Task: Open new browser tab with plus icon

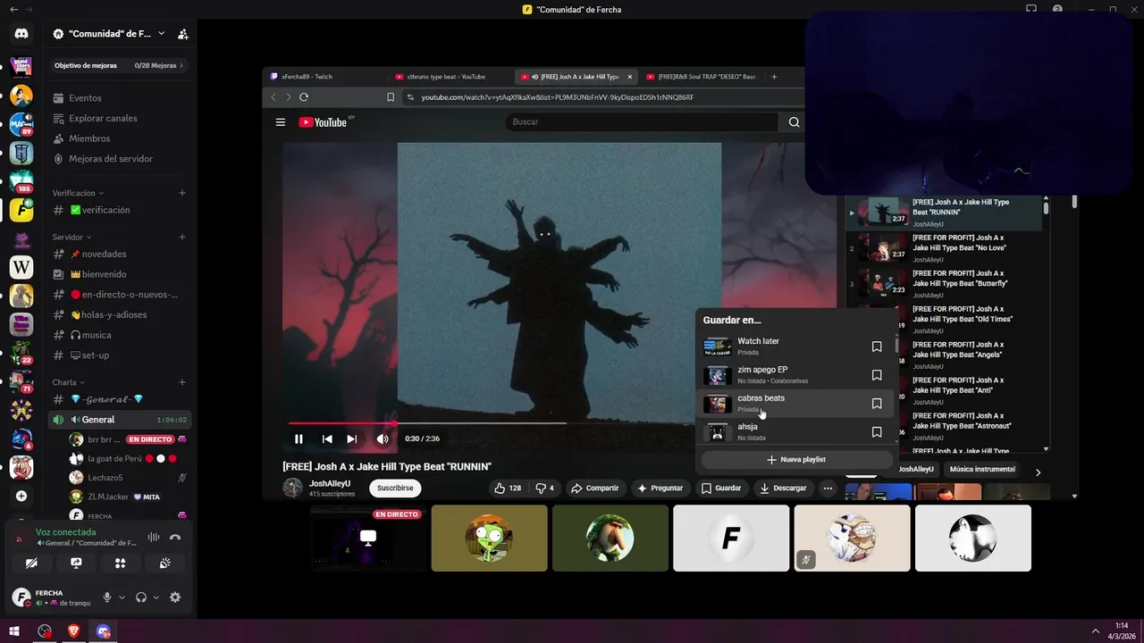Action: click(x=774, y=77)
